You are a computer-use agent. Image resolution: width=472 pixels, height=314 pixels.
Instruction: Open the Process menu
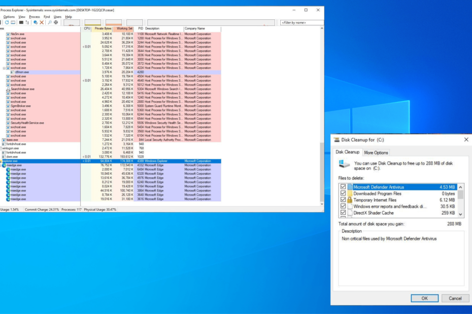click(35, 16)
